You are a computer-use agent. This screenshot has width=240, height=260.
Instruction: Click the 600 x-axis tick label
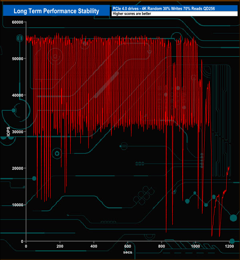(128, 246)
